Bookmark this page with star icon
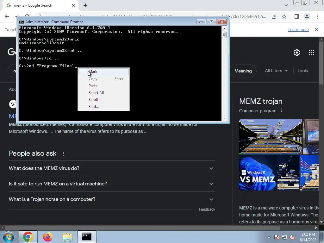This screenshot has height=243, width=324. point(284,16)
